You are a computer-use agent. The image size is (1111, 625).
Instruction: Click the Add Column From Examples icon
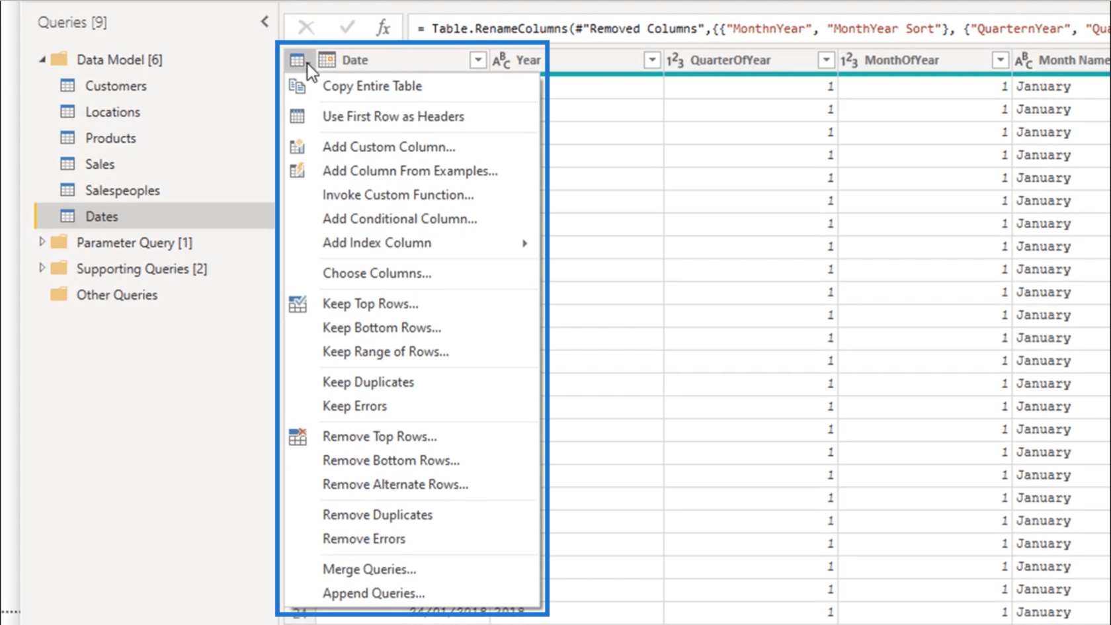[x=298, y=171]
